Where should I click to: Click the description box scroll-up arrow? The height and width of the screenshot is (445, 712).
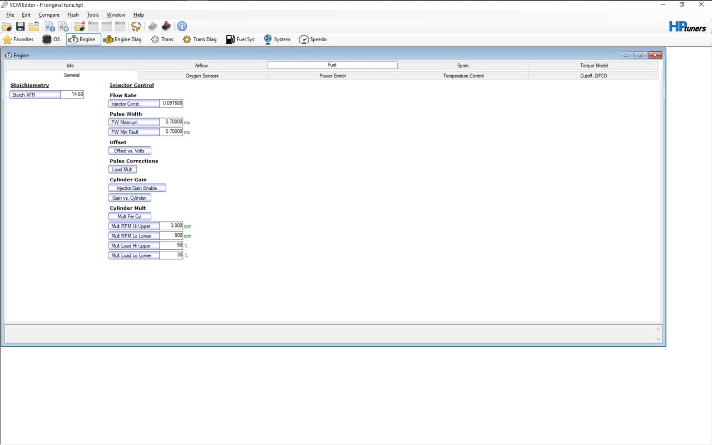[x=659, y=329]
